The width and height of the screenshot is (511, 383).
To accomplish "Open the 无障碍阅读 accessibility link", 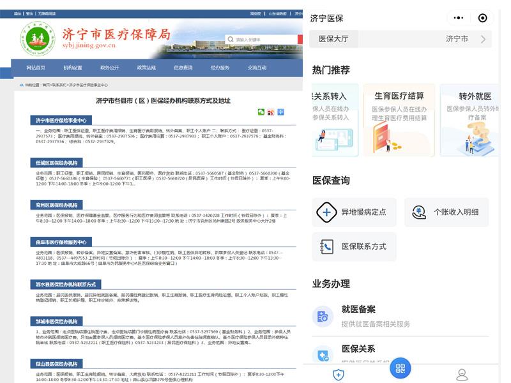I will 47,13.
